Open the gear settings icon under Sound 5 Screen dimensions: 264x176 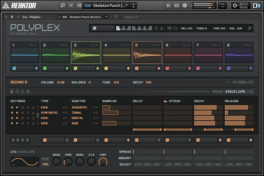pos(28,92)
